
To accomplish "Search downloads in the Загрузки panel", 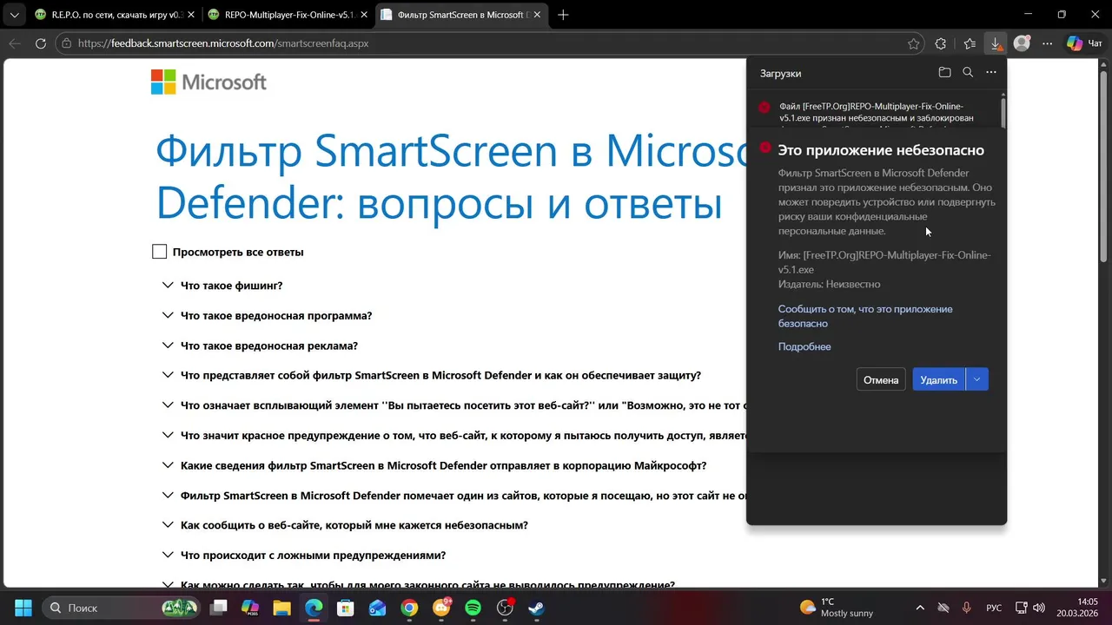I will coord(968,73).
